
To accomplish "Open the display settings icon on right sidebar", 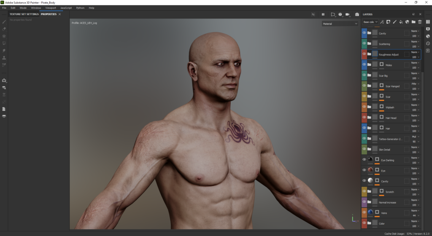I will point(428,29).
